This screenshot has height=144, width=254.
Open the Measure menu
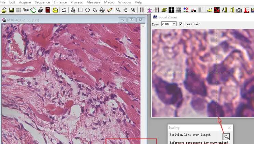click(93, 2)
